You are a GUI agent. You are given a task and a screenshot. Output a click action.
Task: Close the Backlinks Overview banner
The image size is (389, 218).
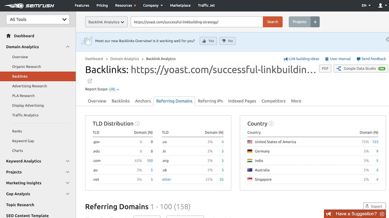[x=387, y=40]
